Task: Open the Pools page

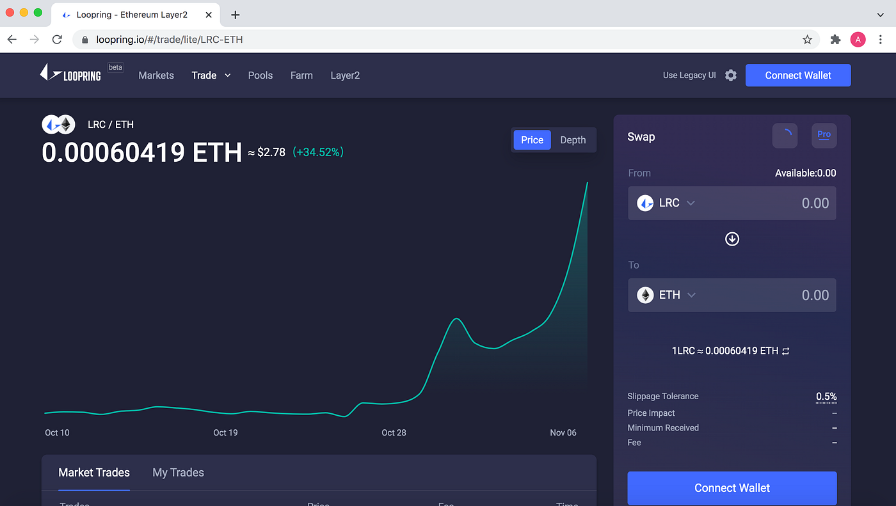Action: 260,75
